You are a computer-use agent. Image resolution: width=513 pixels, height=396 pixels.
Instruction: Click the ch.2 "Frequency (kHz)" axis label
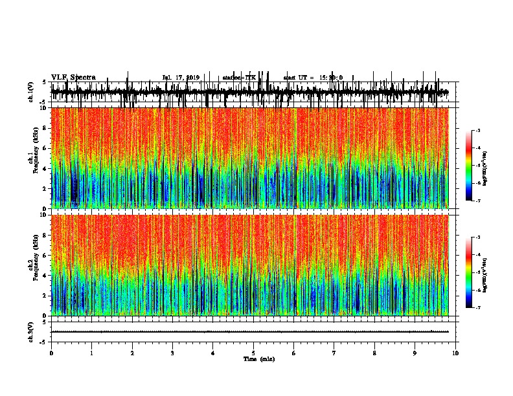(x=36, y=258)
